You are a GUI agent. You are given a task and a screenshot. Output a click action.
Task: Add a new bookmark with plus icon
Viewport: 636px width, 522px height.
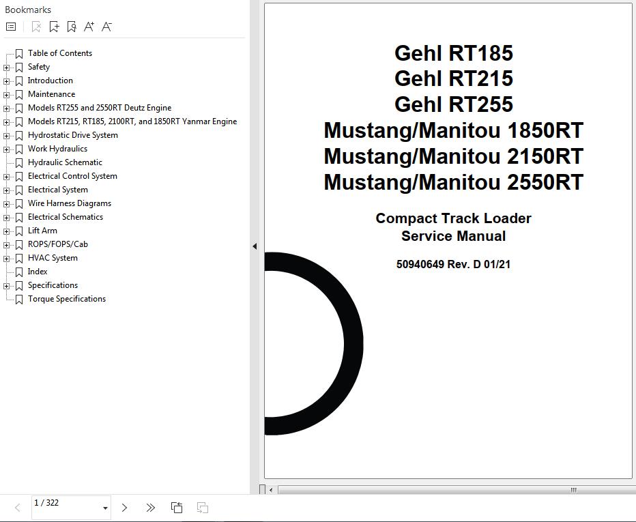click(54, 27)
